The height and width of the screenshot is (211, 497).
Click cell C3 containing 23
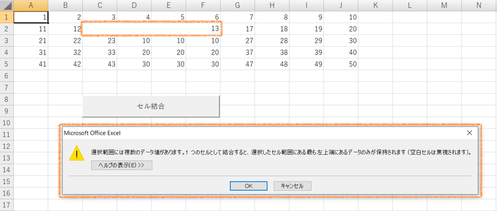point(100,41)
